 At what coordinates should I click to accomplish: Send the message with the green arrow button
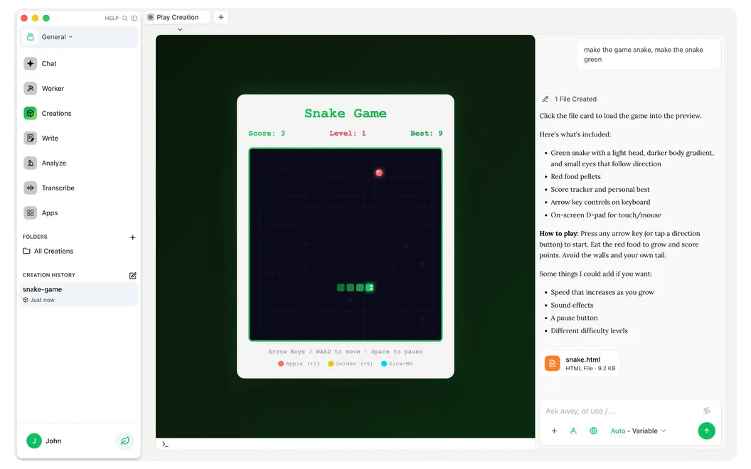coord(706,431)
